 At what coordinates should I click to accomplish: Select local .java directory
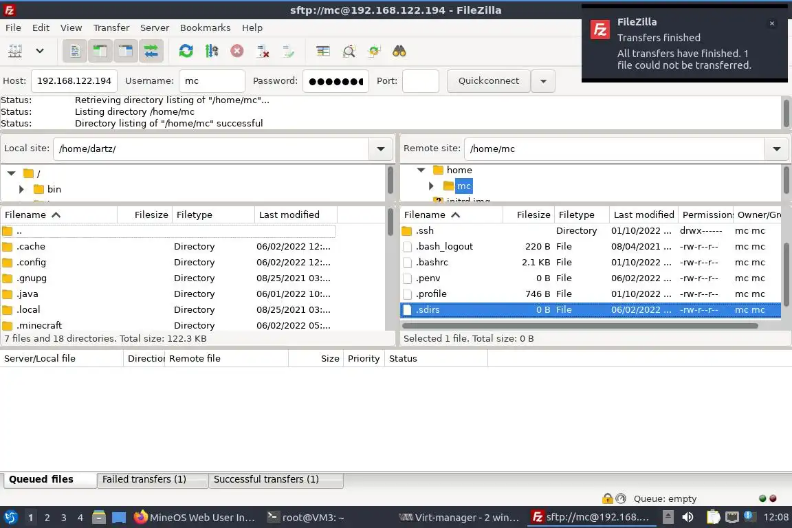click(x=168, y=294)
